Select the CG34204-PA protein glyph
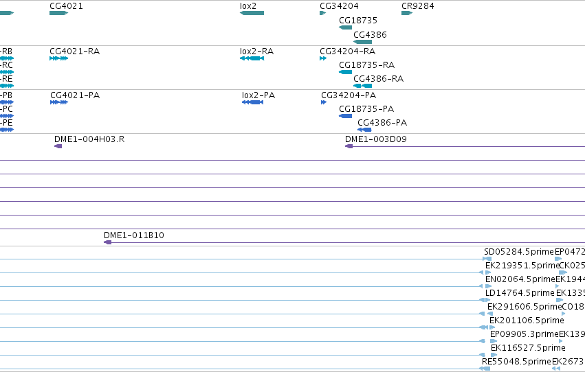585x372 pixels. 324,102
